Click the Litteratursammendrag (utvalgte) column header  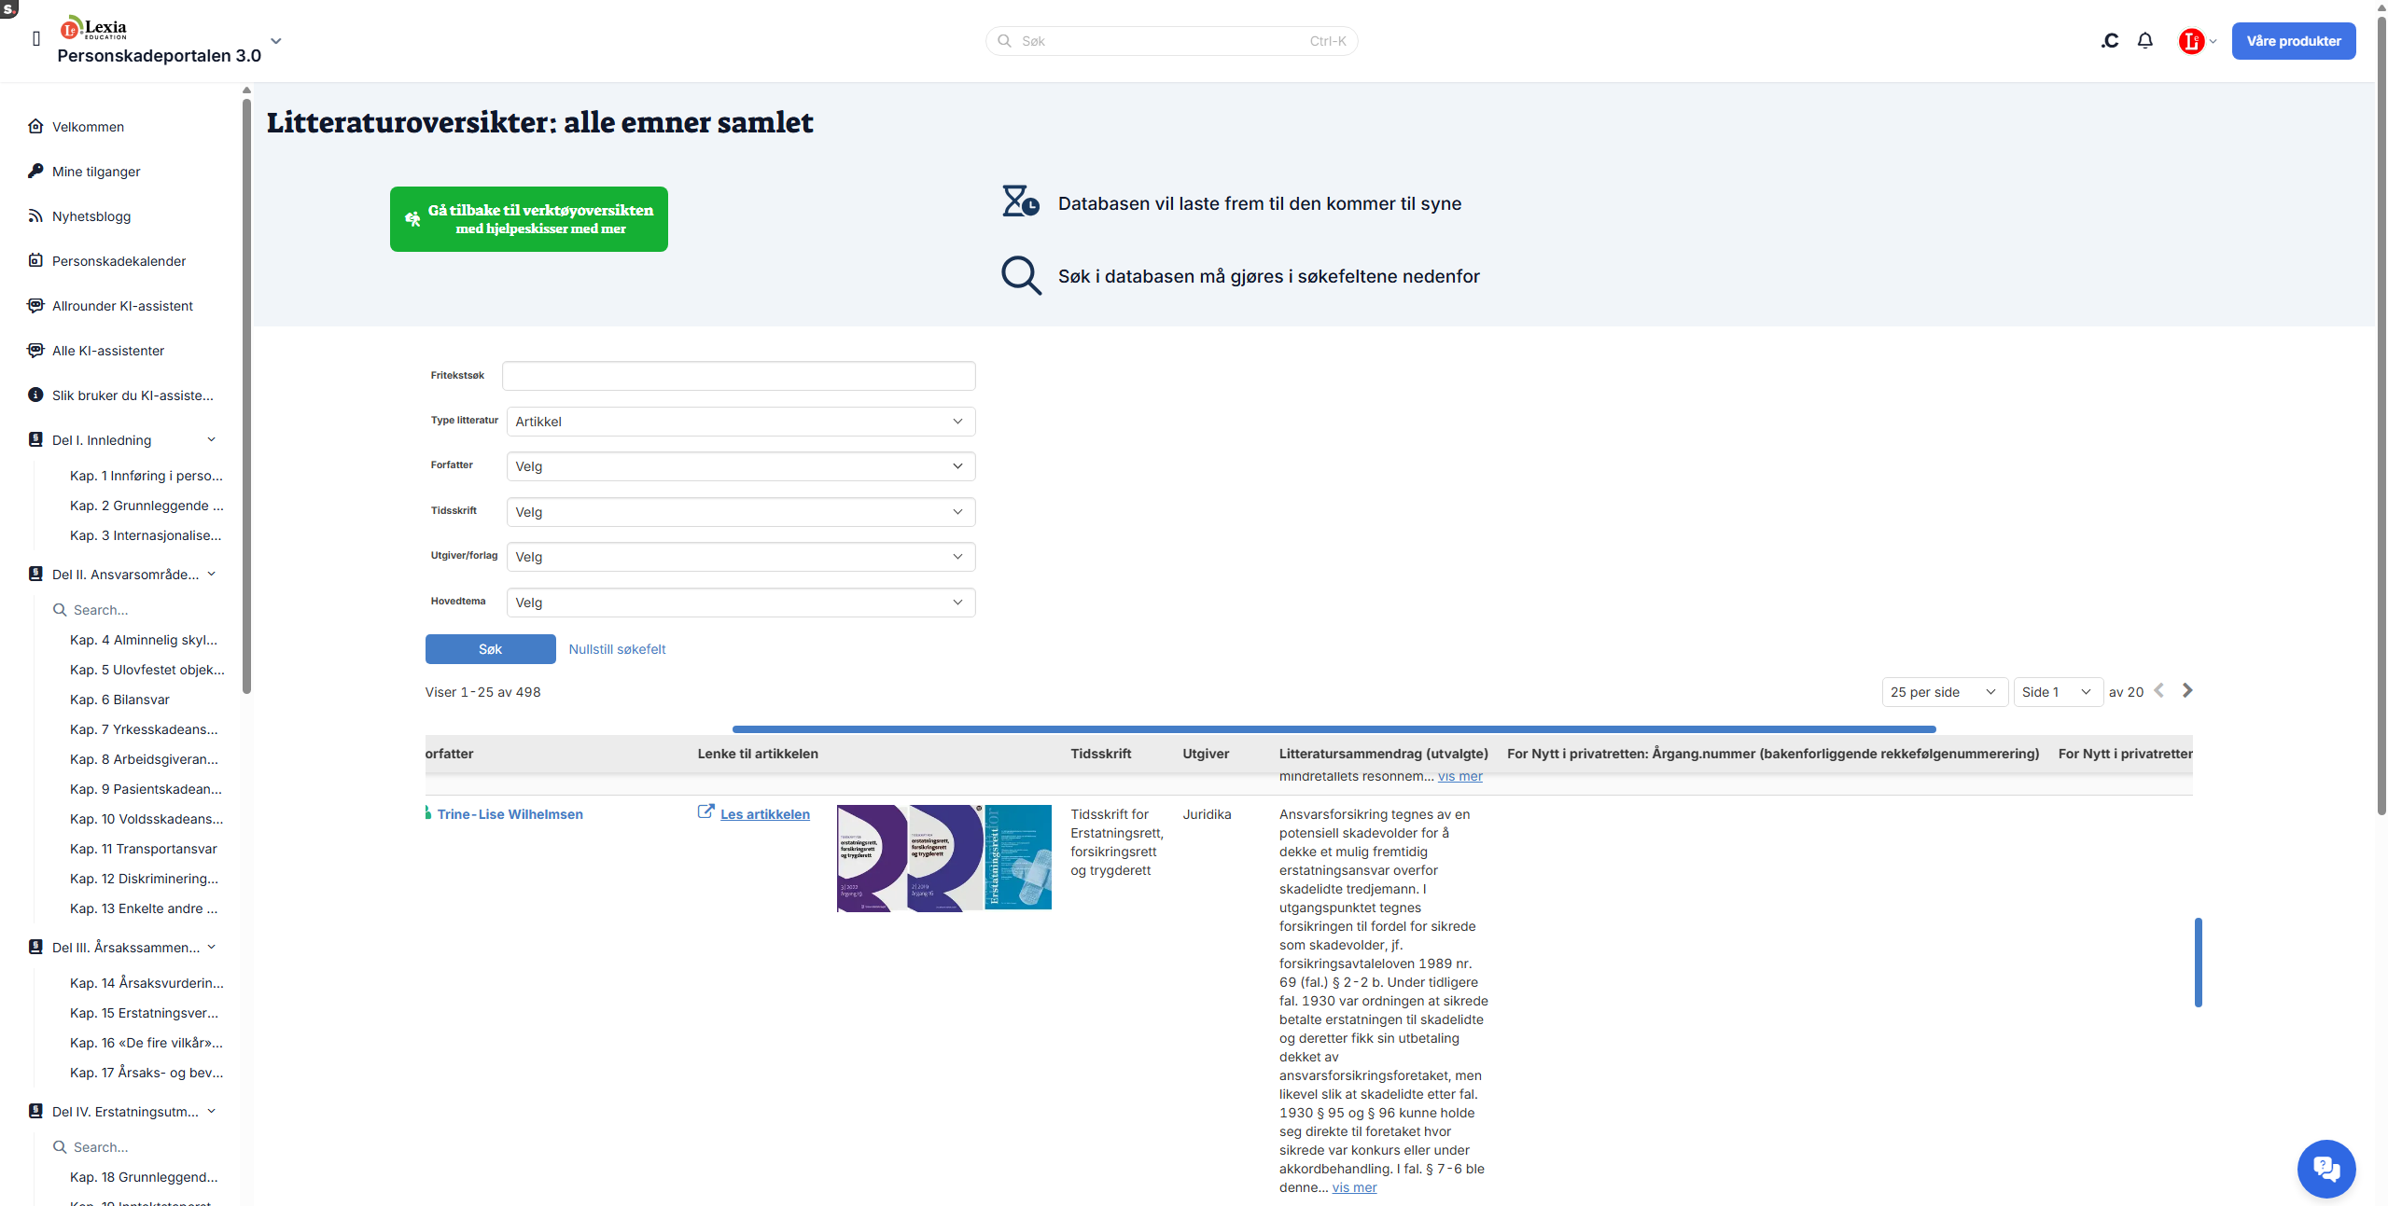pos(1383,754)
